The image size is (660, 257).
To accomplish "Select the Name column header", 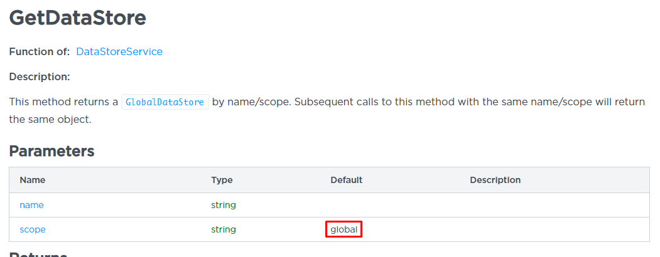I will tap(33, 180).
